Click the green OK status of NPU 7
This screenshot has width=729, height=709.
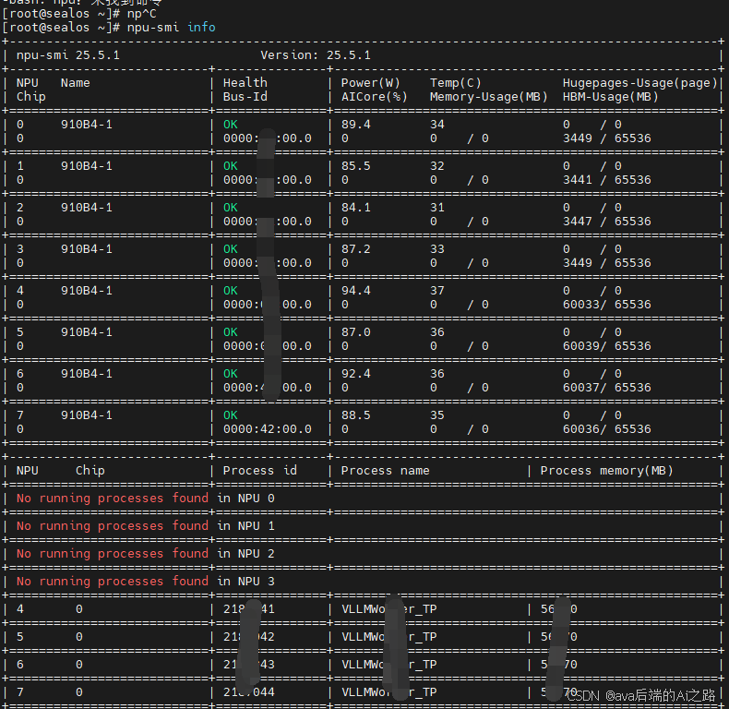coord(230,415)
